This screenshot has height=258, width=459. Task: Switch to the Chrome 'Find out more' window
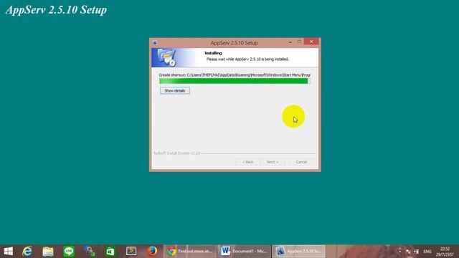pyautogui.click(x=190, y=252)
